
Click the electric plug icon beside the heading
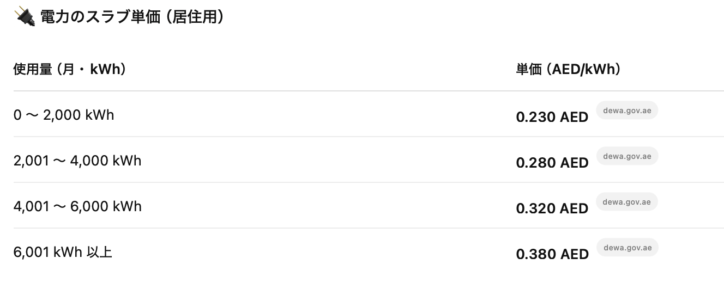(25, 16)
